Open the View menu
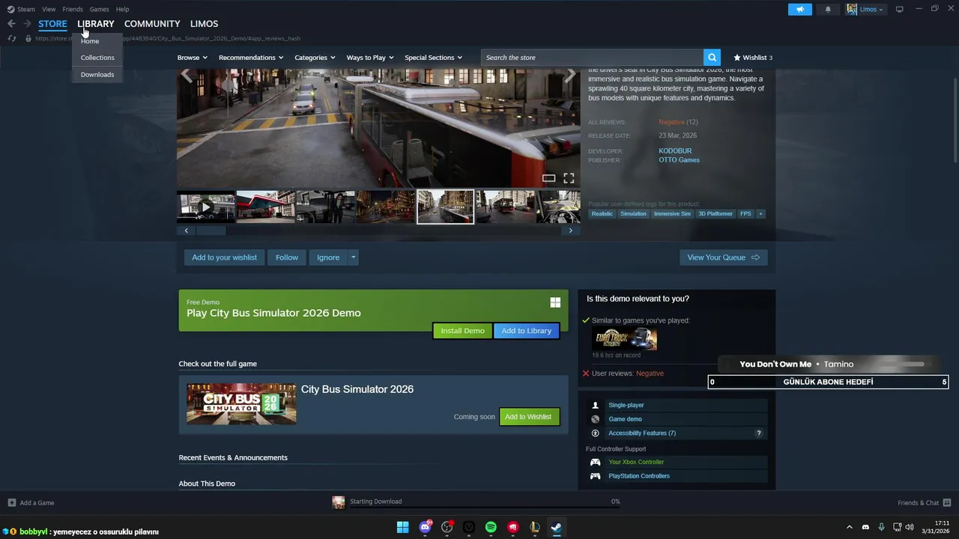959x539 pixels. click(49, 9)
